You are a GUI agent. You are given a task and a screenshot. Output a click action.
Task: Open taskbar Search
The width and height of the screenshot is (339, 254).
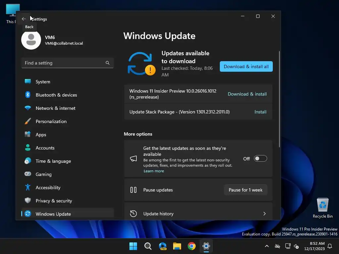pos(148,246)
